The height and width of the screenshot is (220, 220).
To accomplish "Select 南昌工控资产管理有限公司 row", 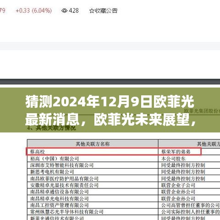I will [x=123, y=205].
